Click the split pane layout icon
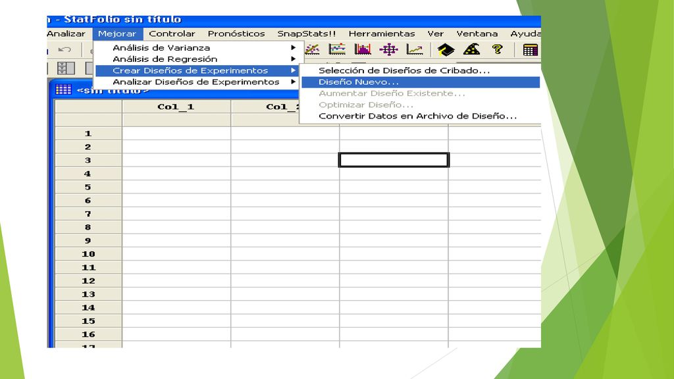The height and width of the screenshot is (379, 674). 66,68
